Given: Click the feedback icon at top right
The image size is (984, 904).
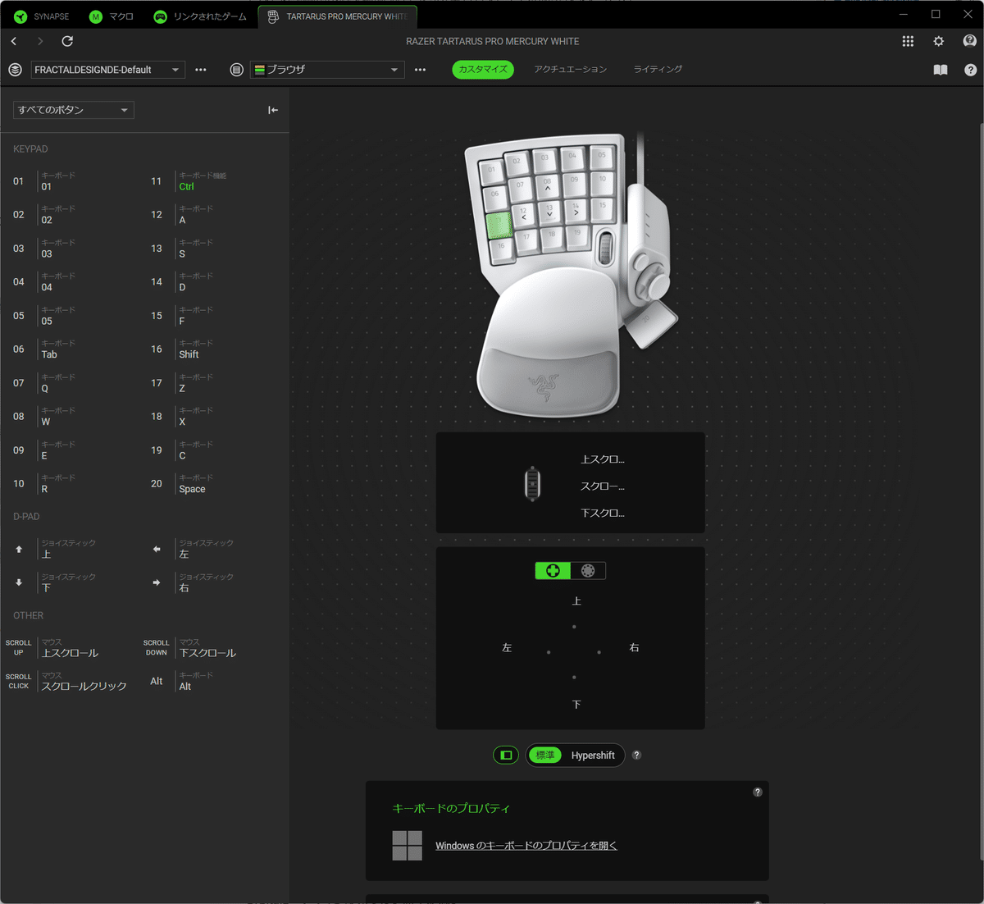Looking at the screenshot, I should tap(969, 41).
